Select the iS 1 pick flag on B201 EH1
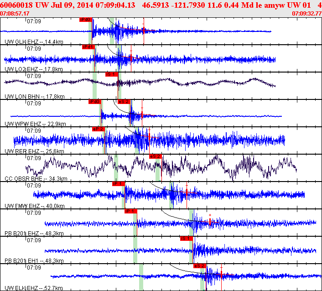This screenshot has width=322, height=291. [x=187, y=239]
